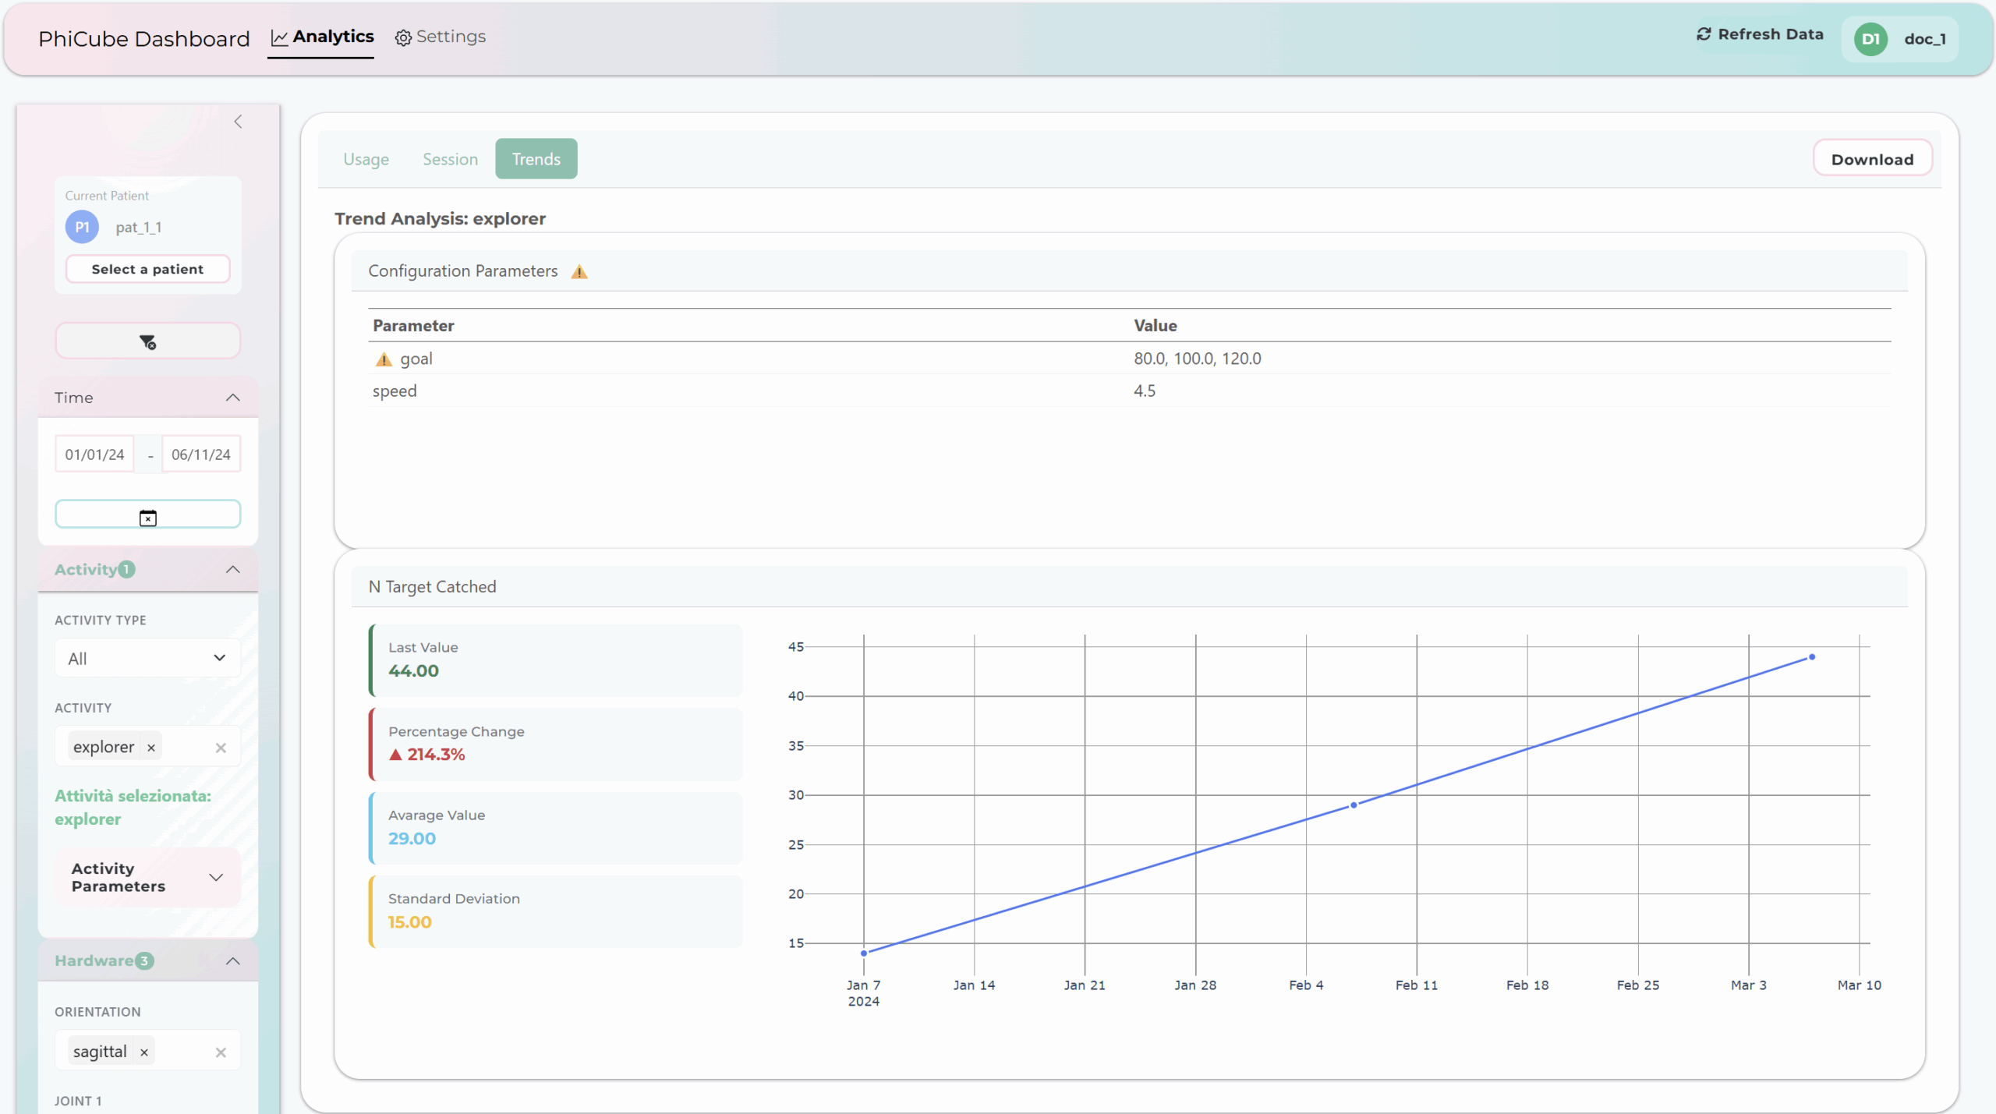Click the Select a patient button
The width and height of the screenshot is (1996, 1114).
click(147, 269)
